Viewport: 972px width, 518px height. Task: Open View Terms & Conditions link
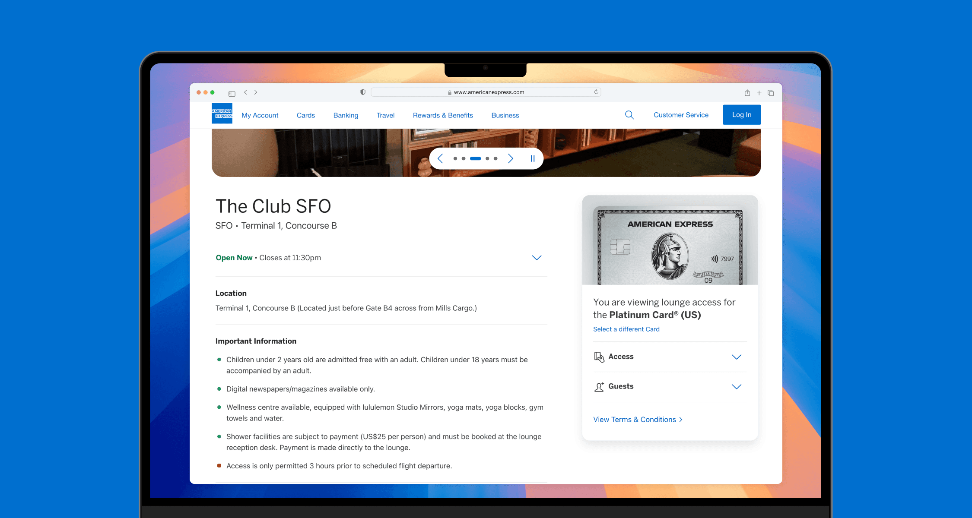pyautogui.click(x=638, y=420)
